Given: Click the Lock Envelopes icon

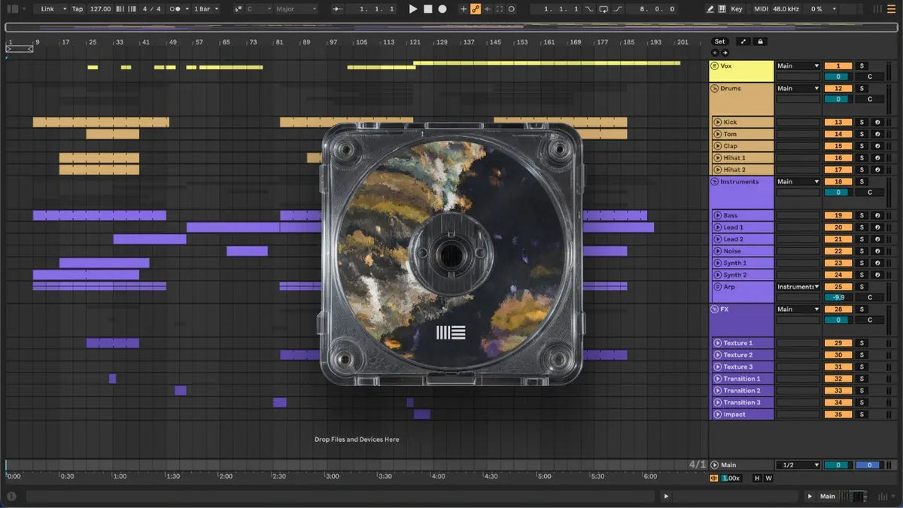Looking at the screenshot, I should (x=760, y=41).
